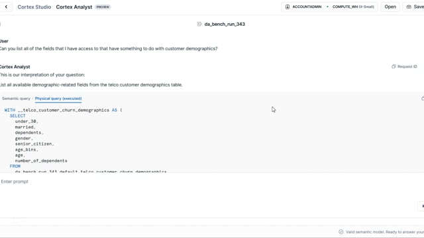Select the Physical query (executed) tab
This screenshot has height=238, width=424.
click(58, 99)
